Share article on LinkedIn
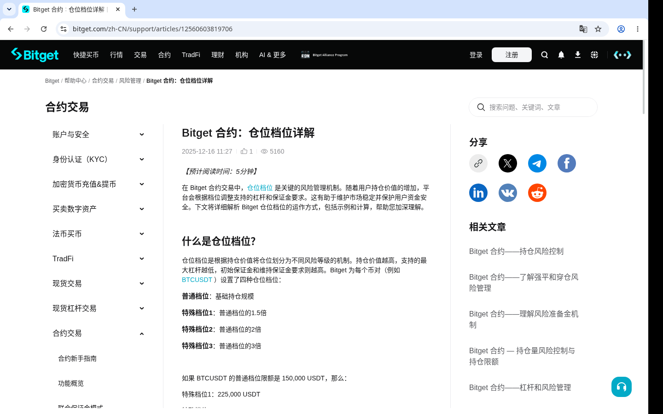 pyautogui.click(x=478, y=193)
